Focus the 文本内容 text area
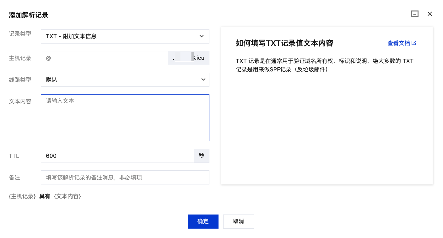Screen dimensions: 443x238 point(125,118)
